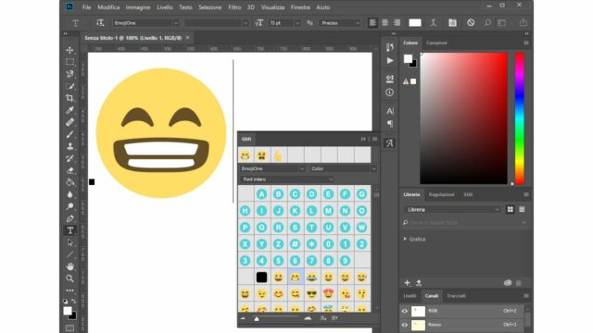Image resolution: width=593 pixels, height=333 pixels.
Task: Open the Glyphs panel icon
Action: (x=390, y=143)
